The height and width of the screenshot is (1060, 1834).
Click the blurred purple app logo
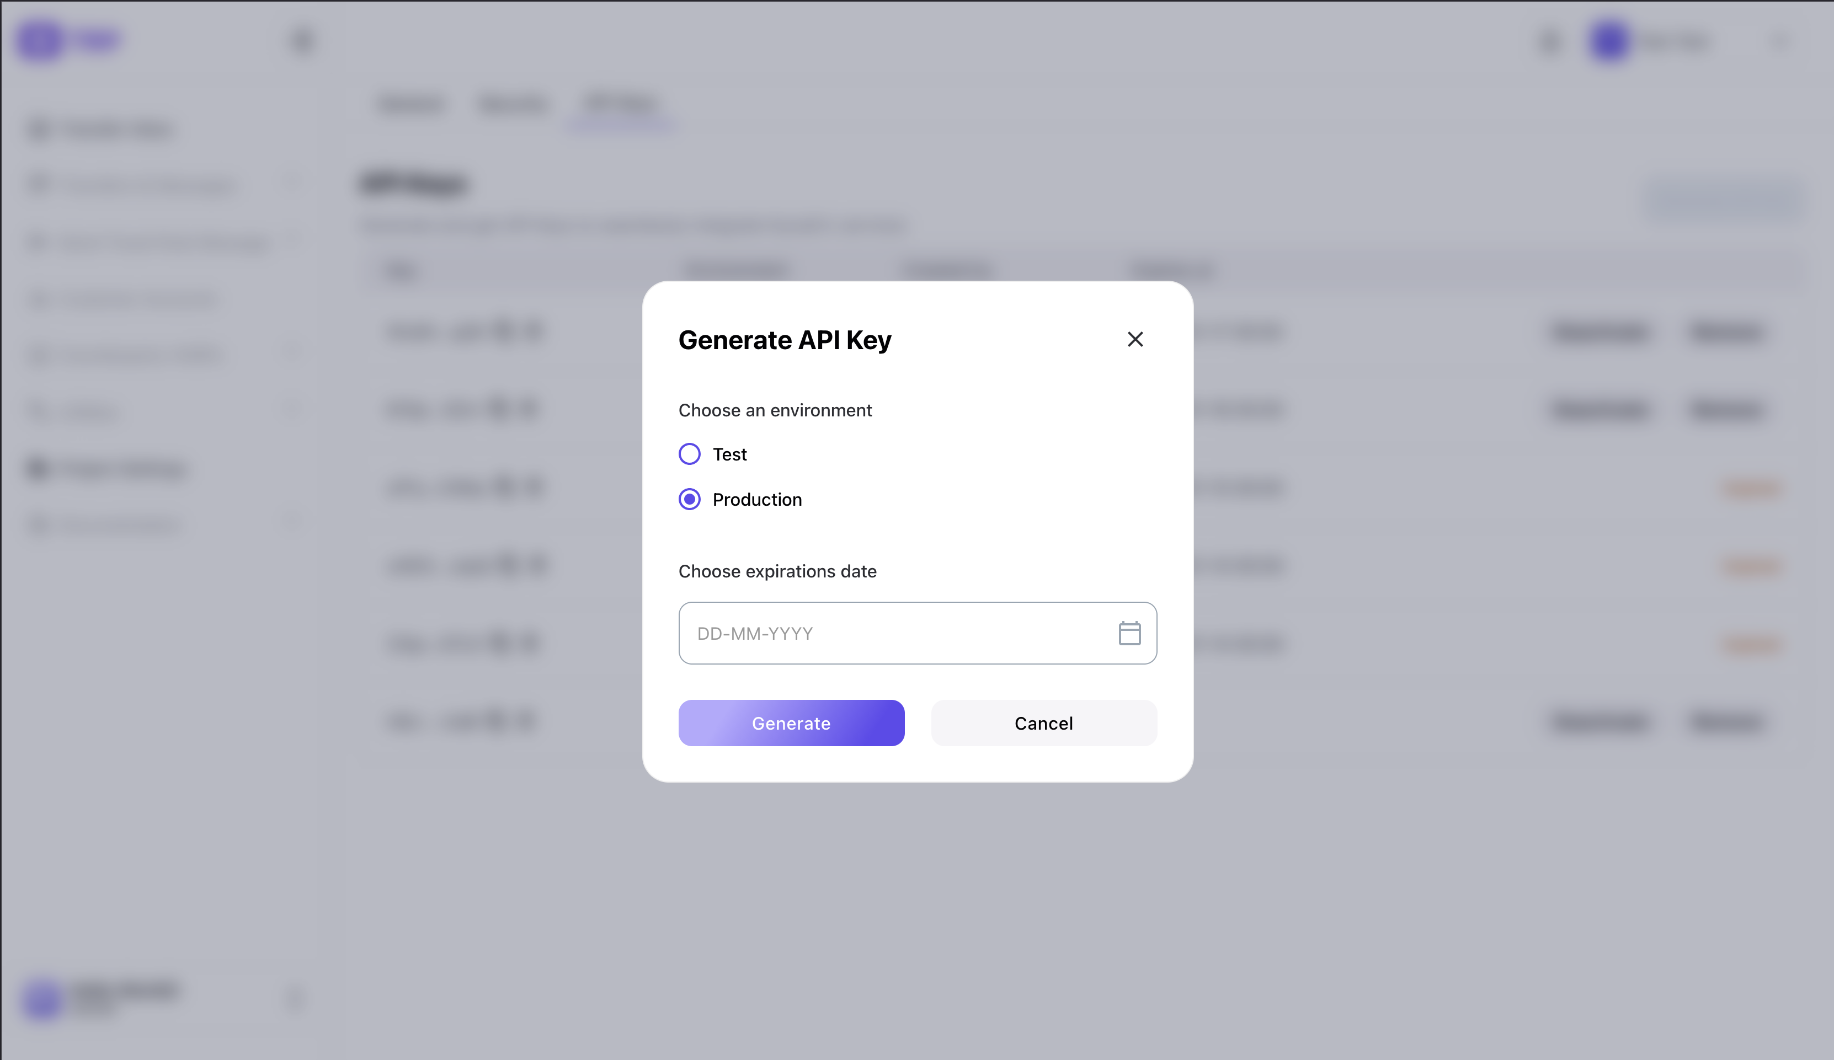41,40
